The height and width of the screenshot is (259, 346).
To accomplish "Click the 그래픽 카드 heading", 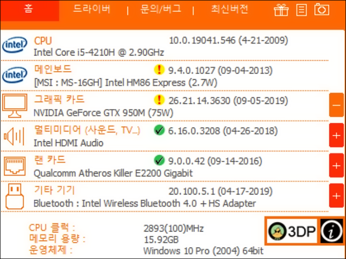I will 59,99.
